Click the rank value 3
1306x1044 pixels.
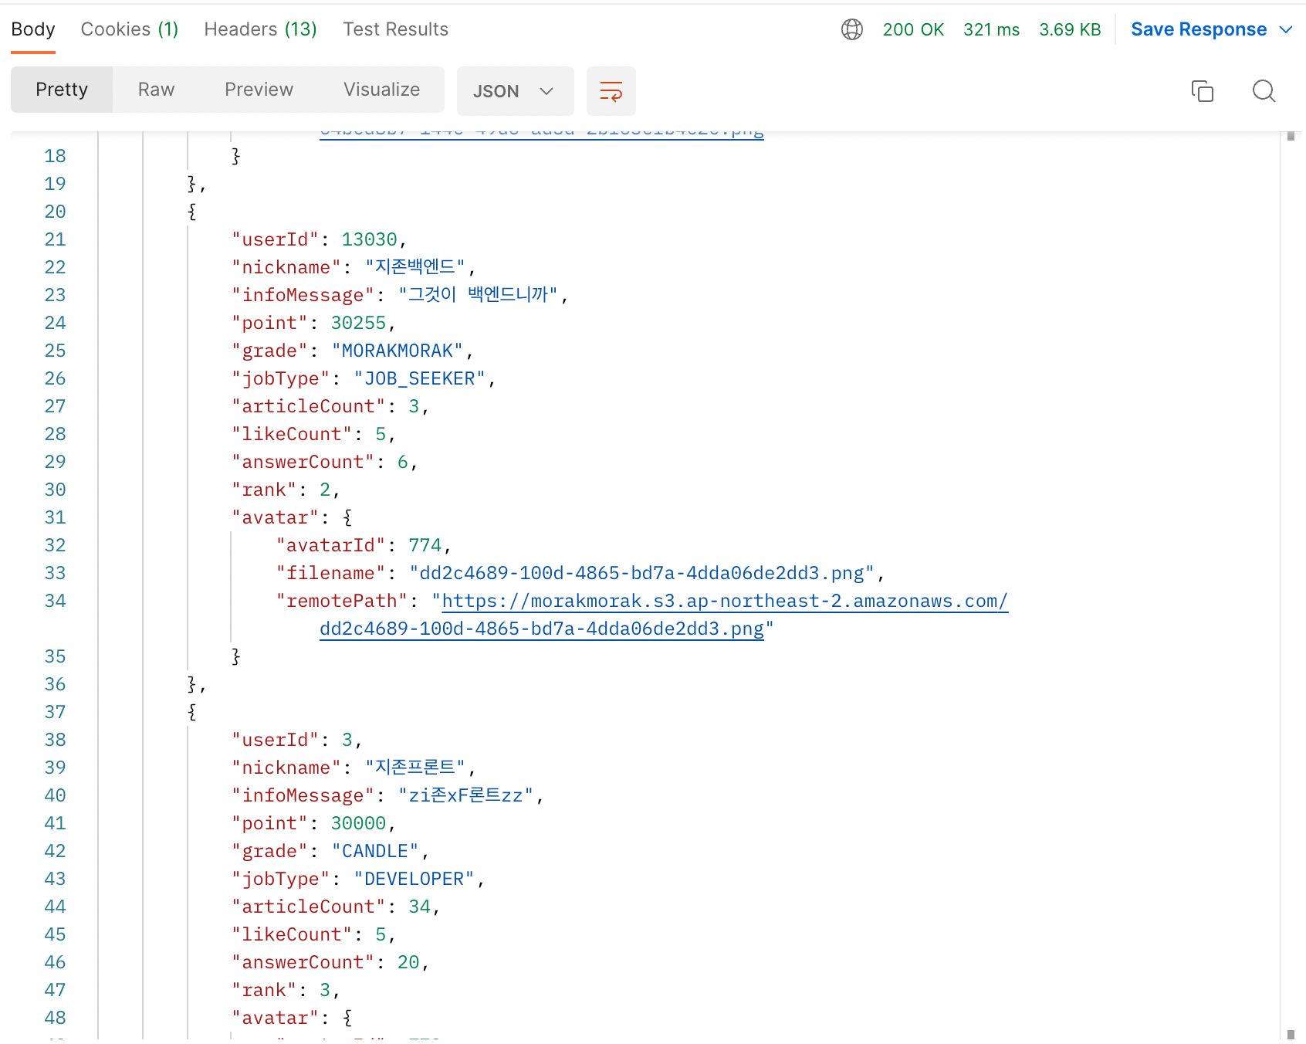click(325, 990)
